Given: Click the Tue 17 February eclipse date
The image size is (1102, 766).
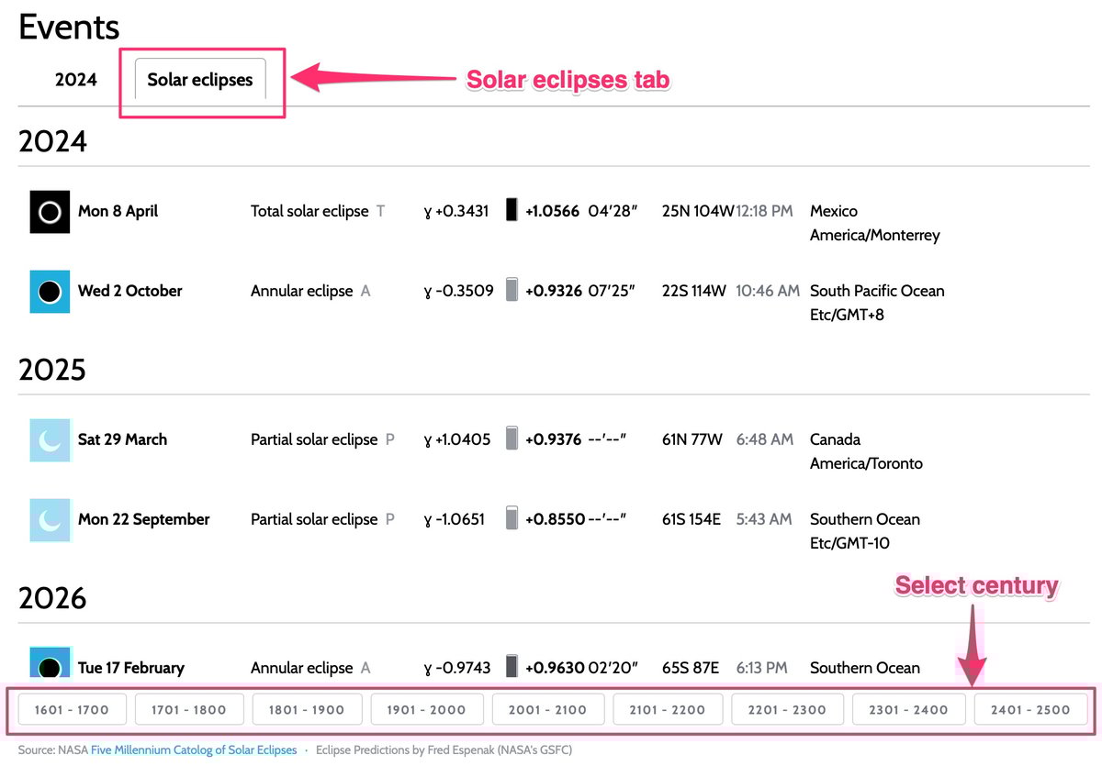Looking at the screenshot, I should [x=130, y=668].
